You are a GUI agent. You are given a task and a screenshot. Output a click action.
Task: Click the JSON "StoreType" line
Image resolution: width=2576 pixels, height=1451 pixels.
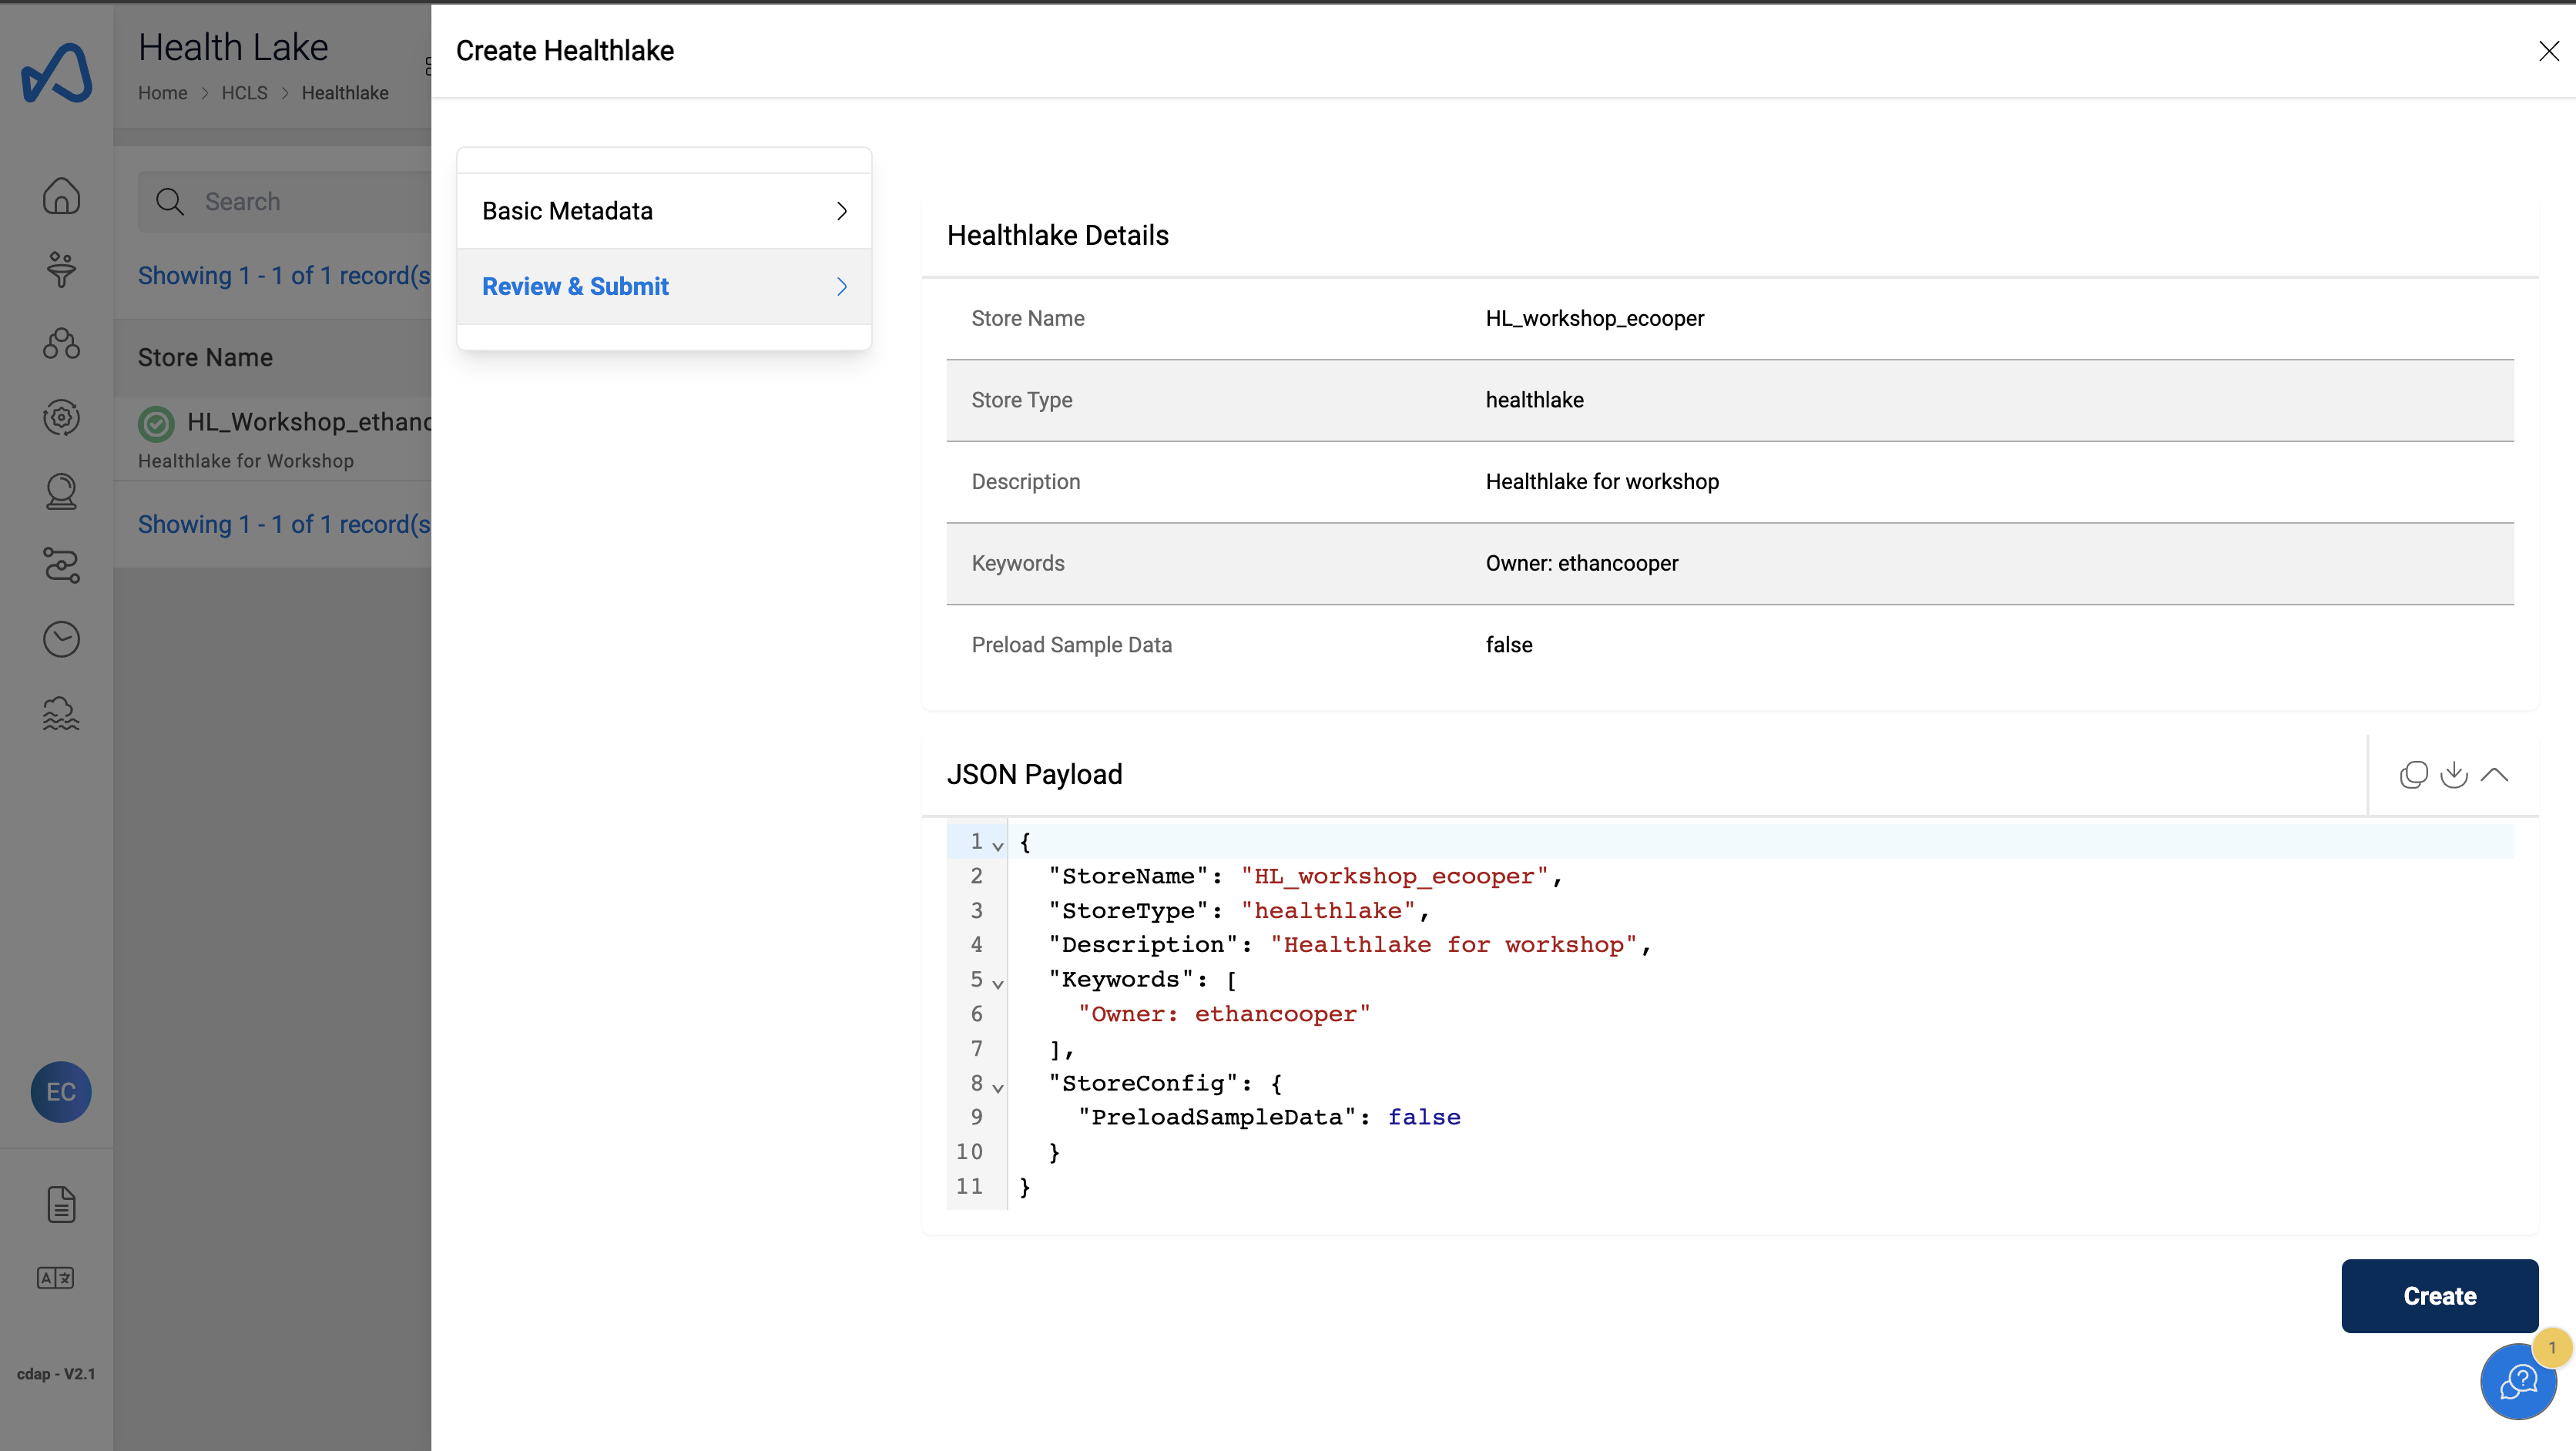click(1239, 910)
